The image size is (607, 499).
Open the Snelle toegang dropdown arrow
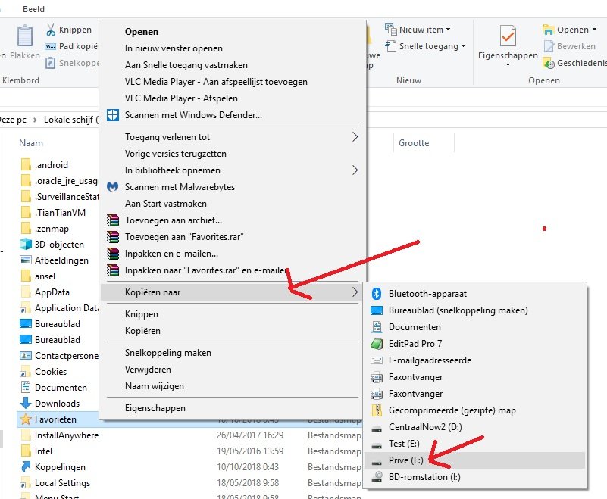[463, 46]
